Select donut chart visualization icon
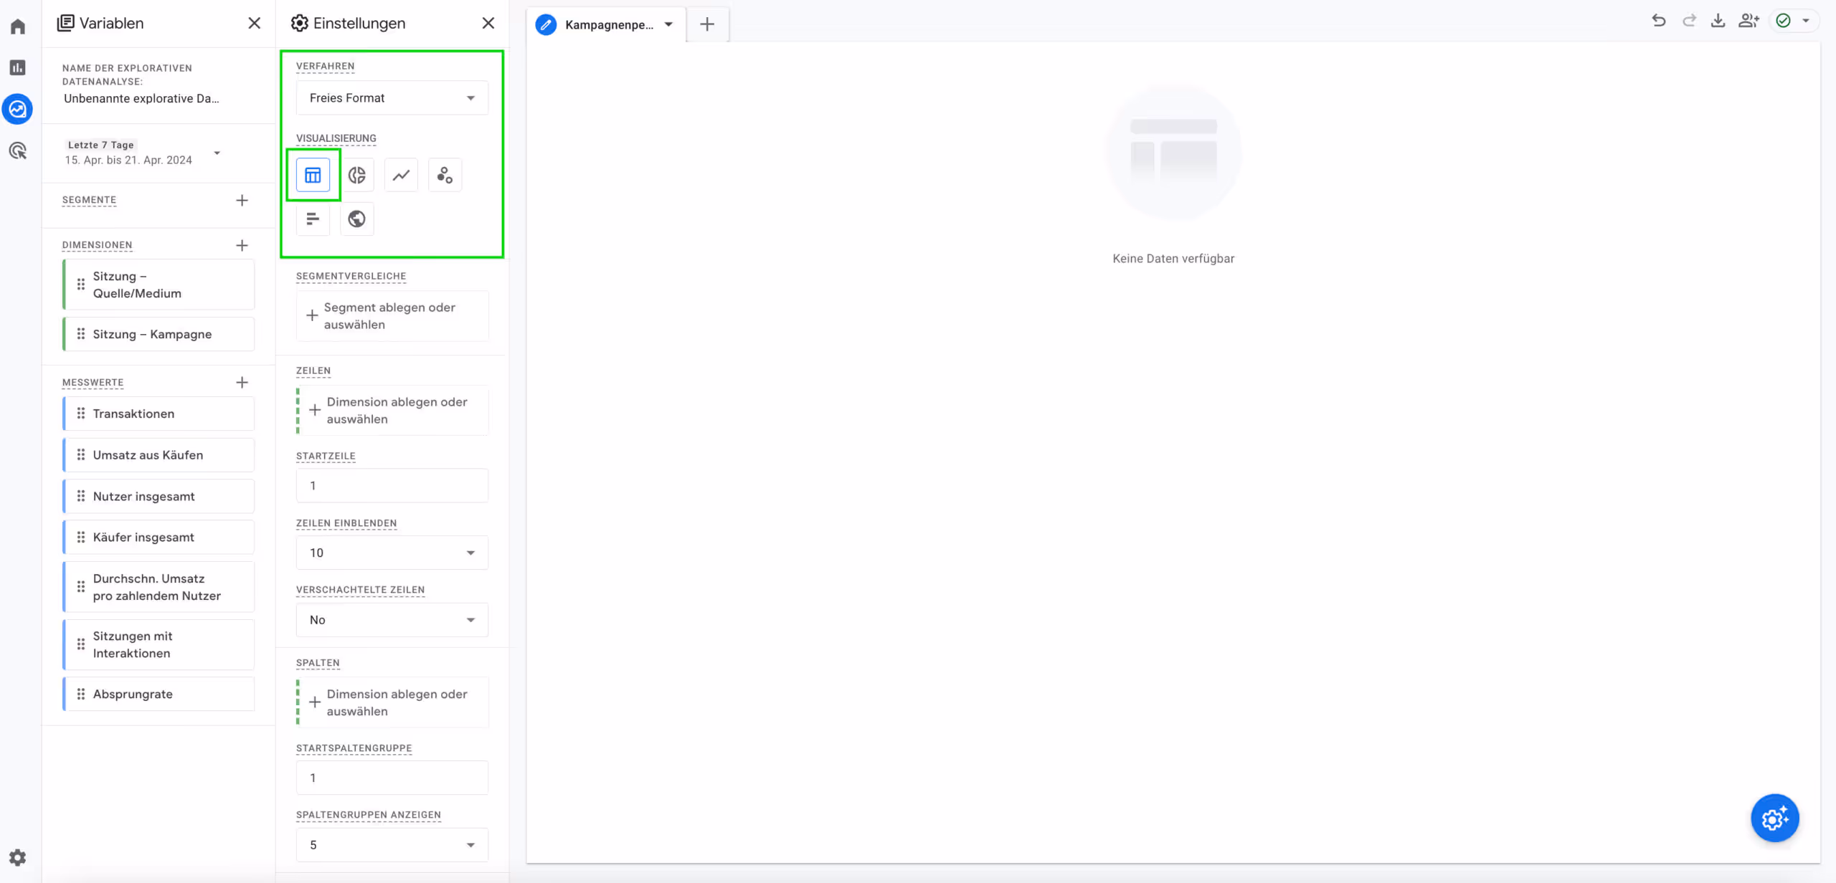The image size is (1836, 883). [x=357, y=175]
